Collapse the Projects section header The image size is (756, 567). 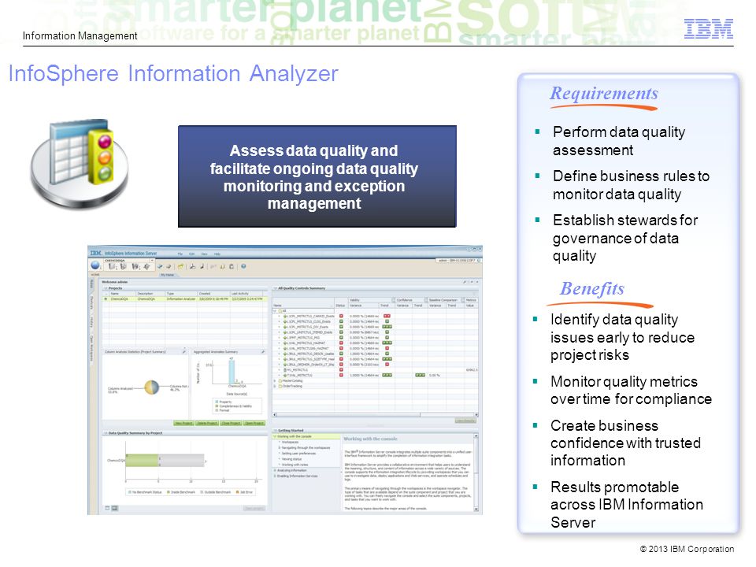[106, 288]
